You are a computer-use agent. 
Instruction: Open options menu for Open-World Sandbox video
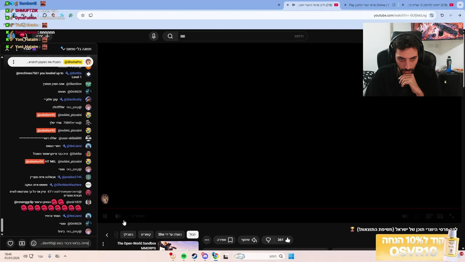point(103,244)
